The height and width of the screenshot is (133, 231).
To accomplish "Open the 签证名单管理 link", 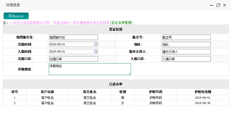I will click(x=122, y=23).
